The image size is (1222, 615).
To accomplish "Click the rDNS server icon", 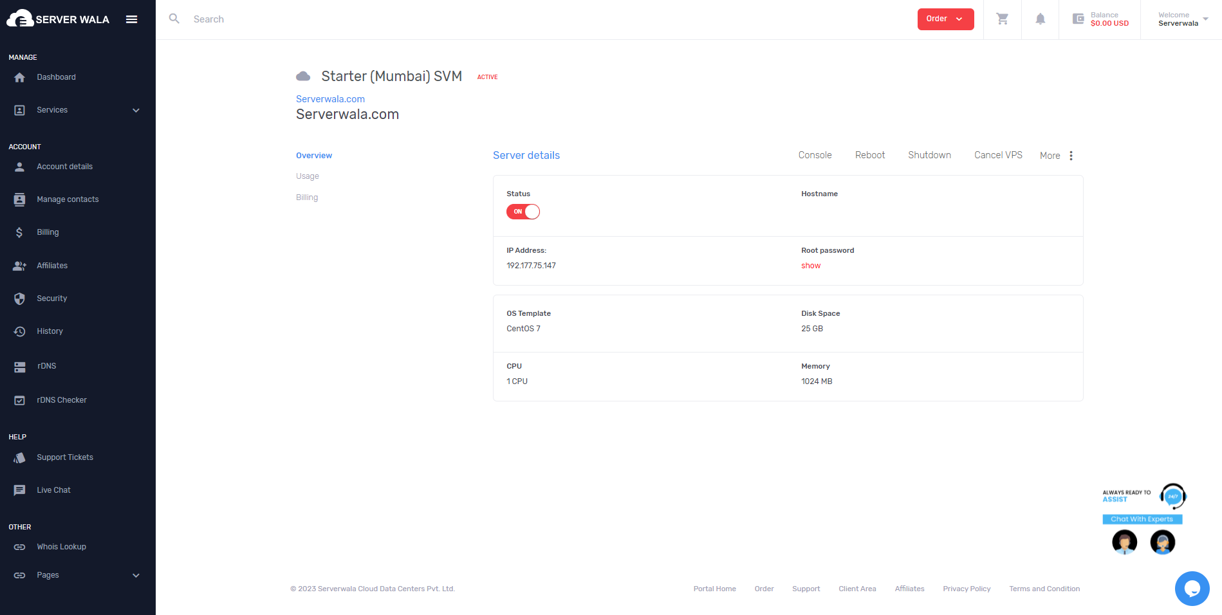I will coord(19,367).
